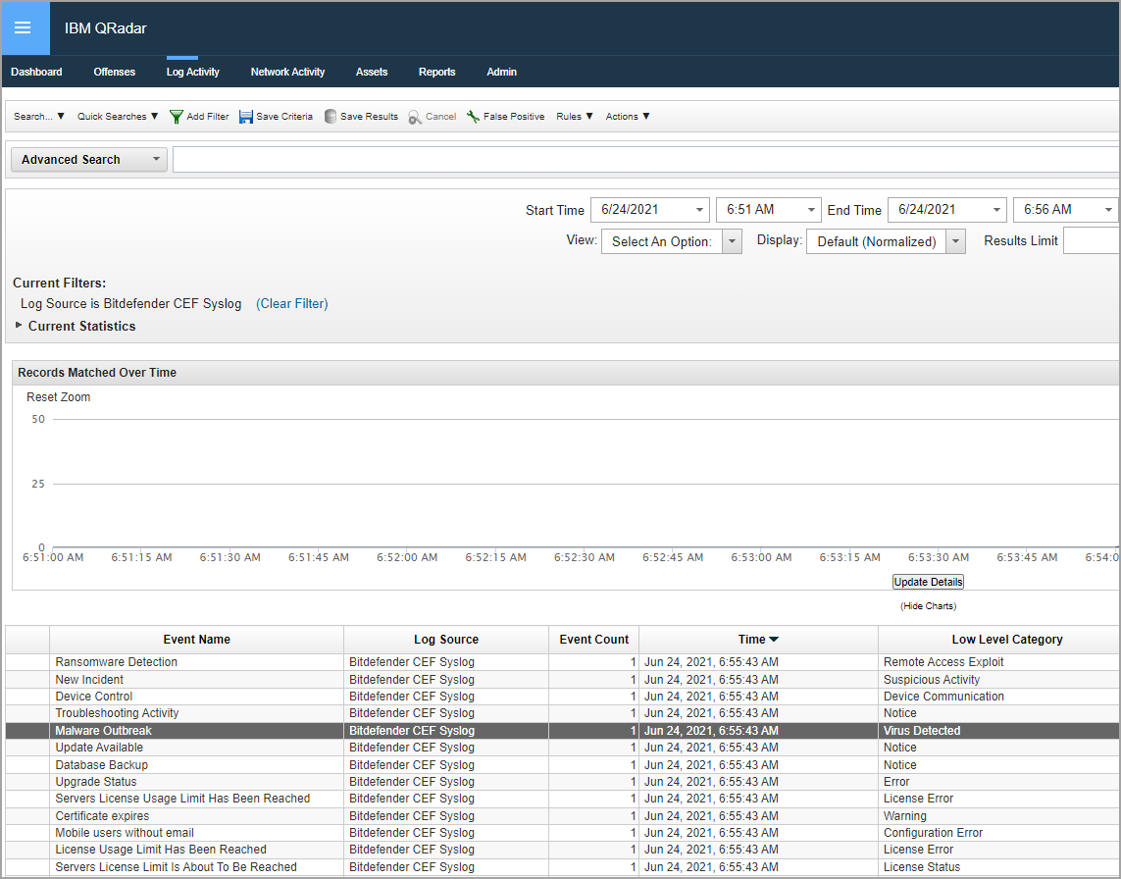Open the Advanced Search type dropdown
Image resolution: width=1121 pixels, height=879 pixels.
pos(88,160)
